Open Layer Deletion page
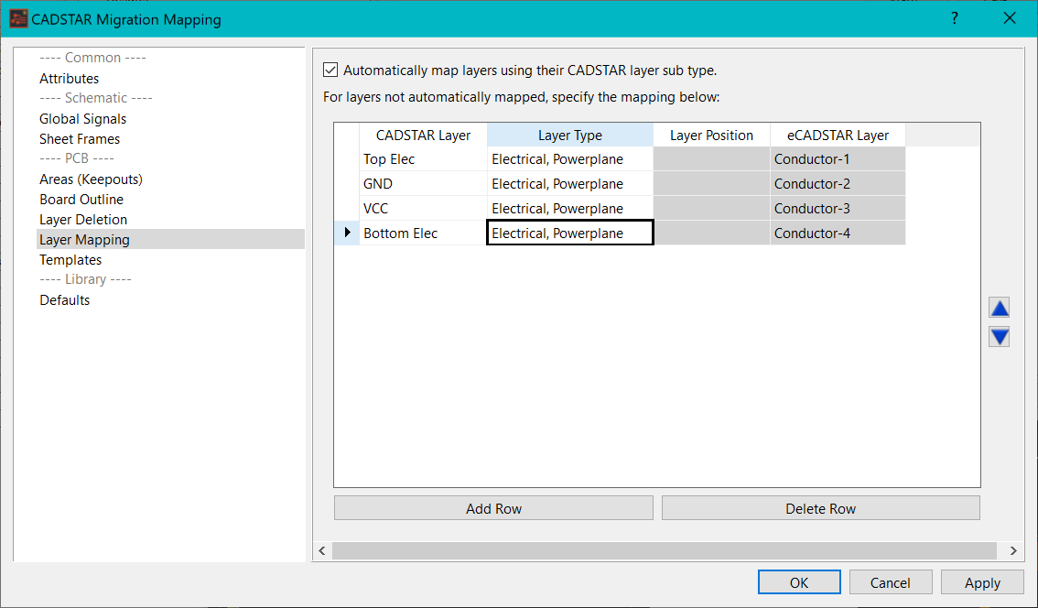 (x=83, y=219)
